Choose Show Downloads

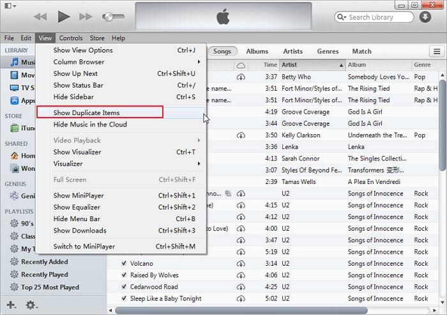pos(121,231)
